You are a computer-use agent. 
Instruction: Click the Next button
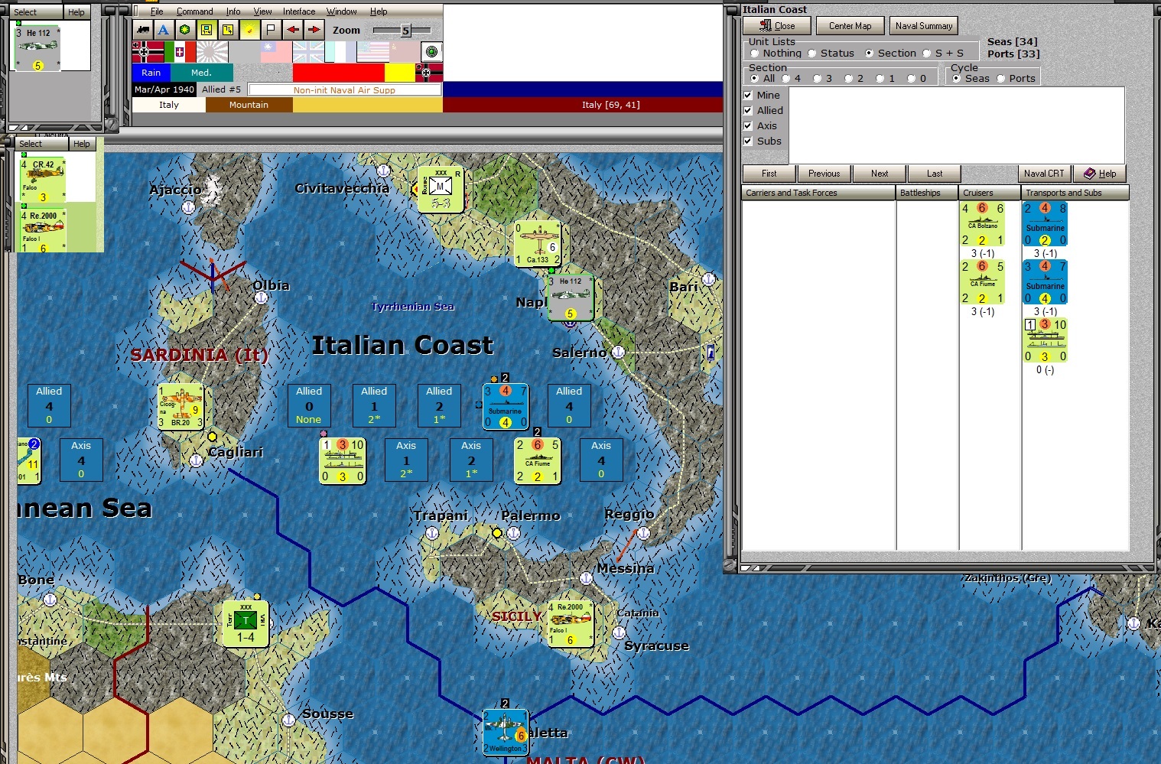(x=880, y=174)
